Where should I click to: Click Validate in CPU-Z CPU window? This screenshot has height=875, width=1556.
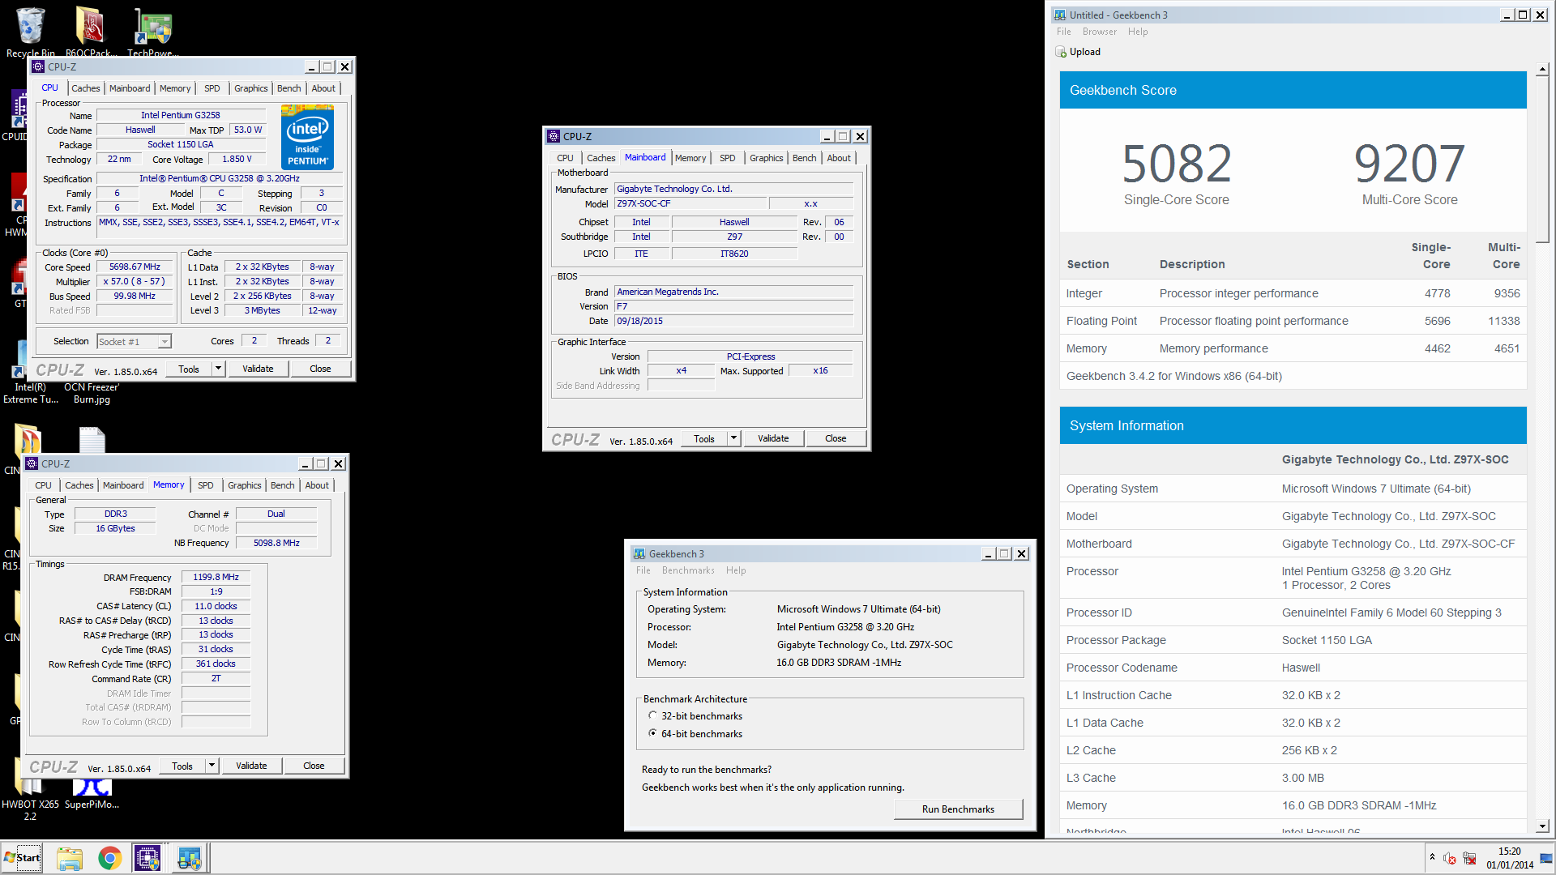[x=258, y=369]
